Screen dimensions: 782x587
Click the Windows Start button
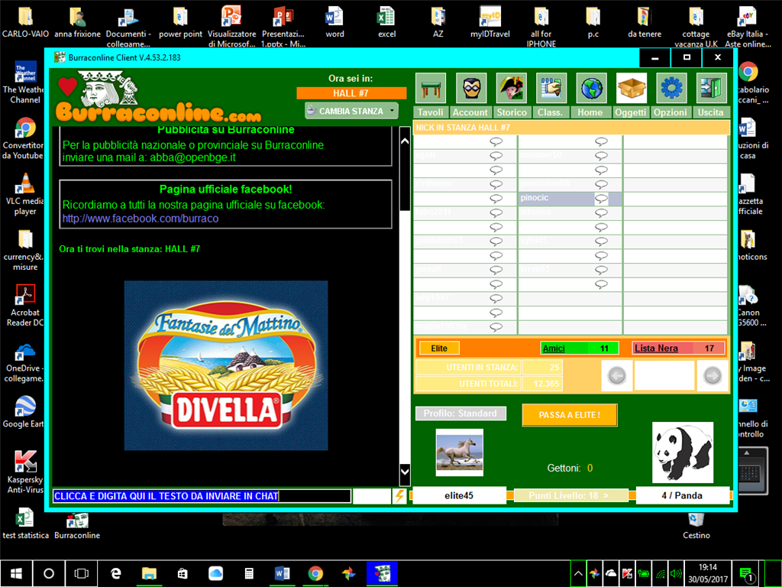coord(16,573)
